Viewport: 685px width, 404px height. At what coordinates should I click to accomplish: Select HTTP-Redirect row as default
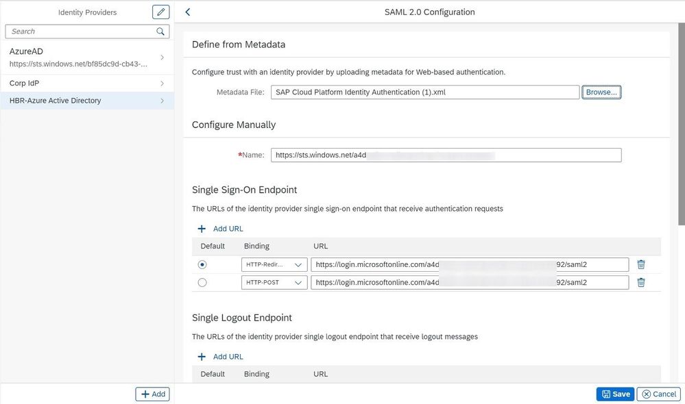(x=202, y=264)
